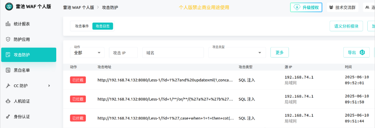Switch to the 攻击日志 tab

[102, 26]
